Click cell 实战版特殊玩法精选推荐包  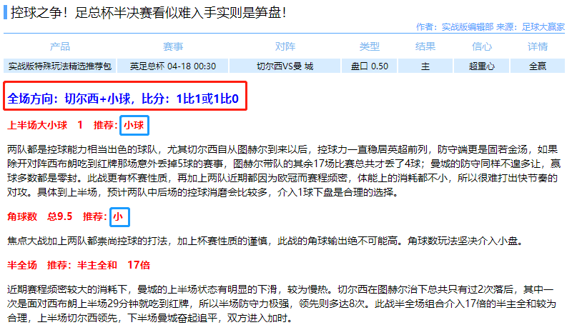point(60,66)
